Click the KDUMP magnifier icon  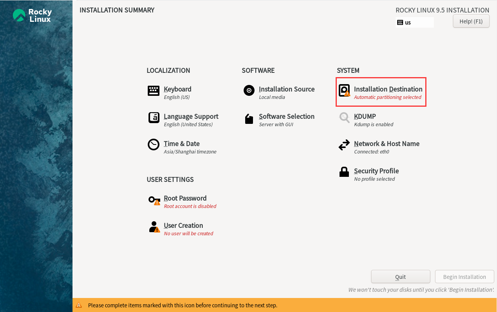[344, 117]
